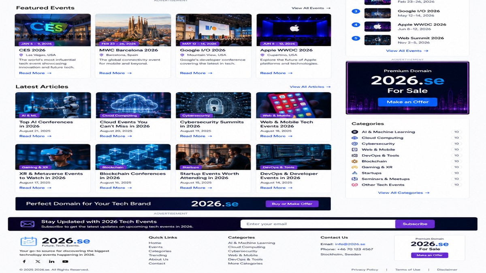
Task: Read More on Blockchain Conferences in 2026
Action: tap(116, 188)
